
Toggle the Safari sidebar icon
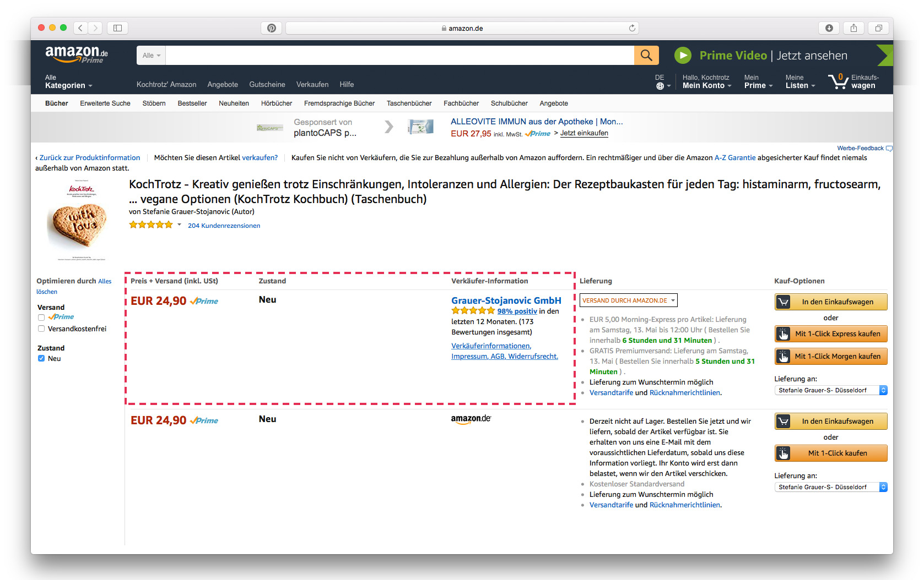click(117, 28)
